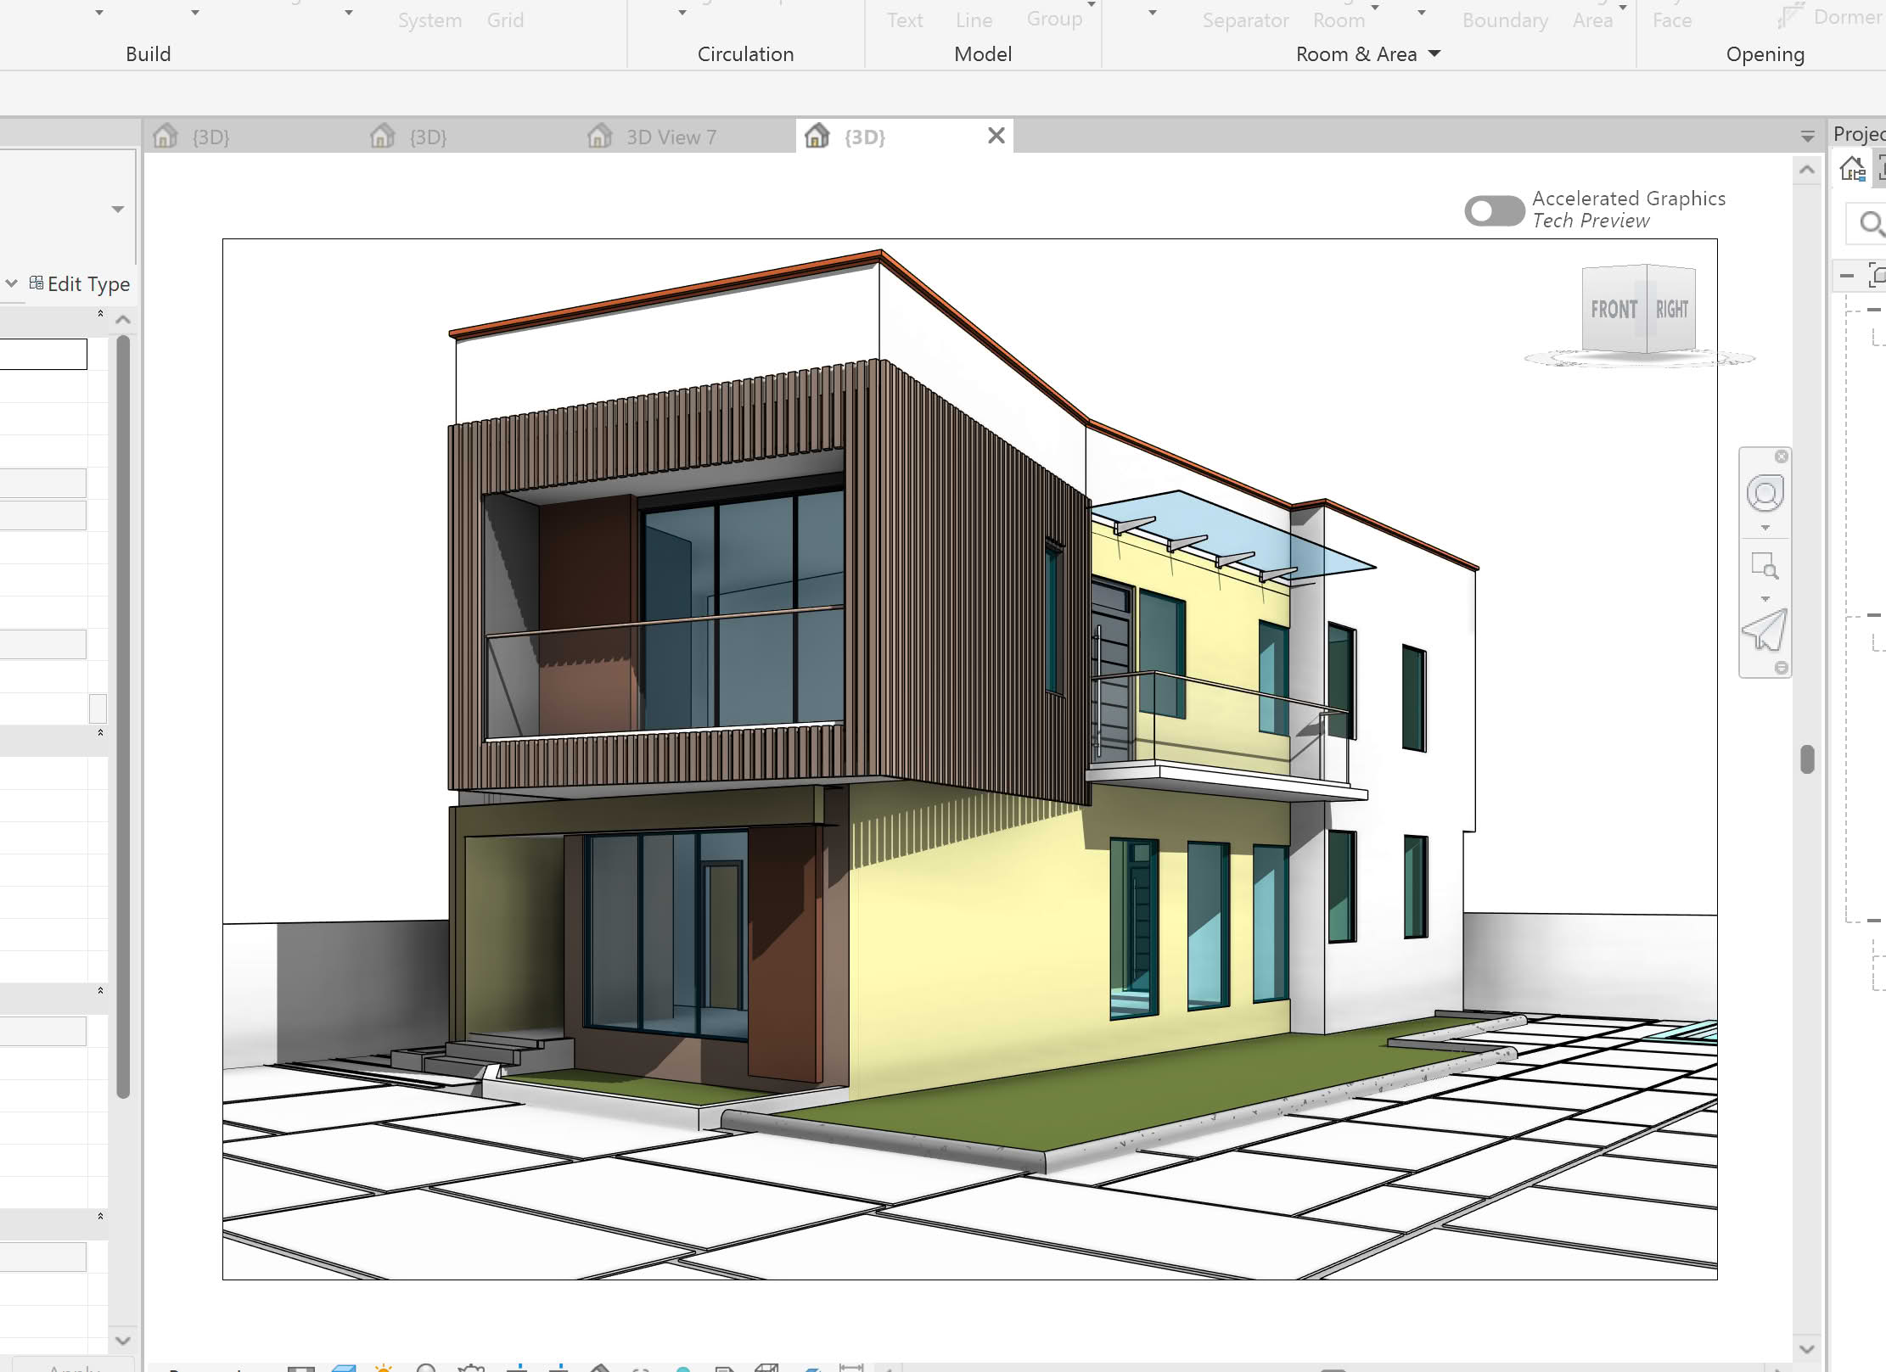Open the Properties type selector dropdown
Image resolution: width=1886 pixels, height=1372 pixels.
point(118,209)
